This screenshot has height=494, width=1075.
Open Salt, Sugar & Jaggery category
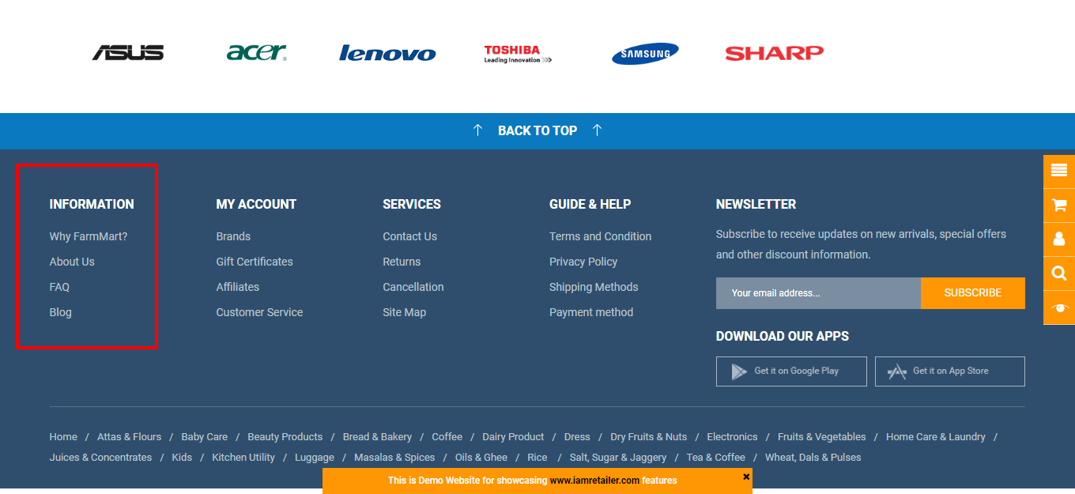[618, 458]
